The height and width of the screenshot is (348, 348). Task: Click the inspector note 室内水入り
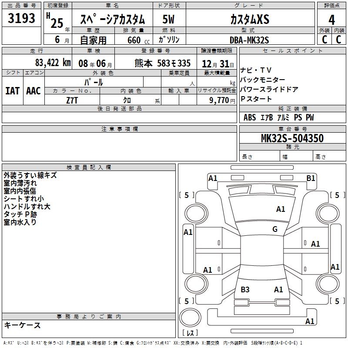(20, 222)
